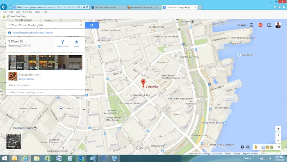Open Excel from the Windows taskbar

click(48, 158)
